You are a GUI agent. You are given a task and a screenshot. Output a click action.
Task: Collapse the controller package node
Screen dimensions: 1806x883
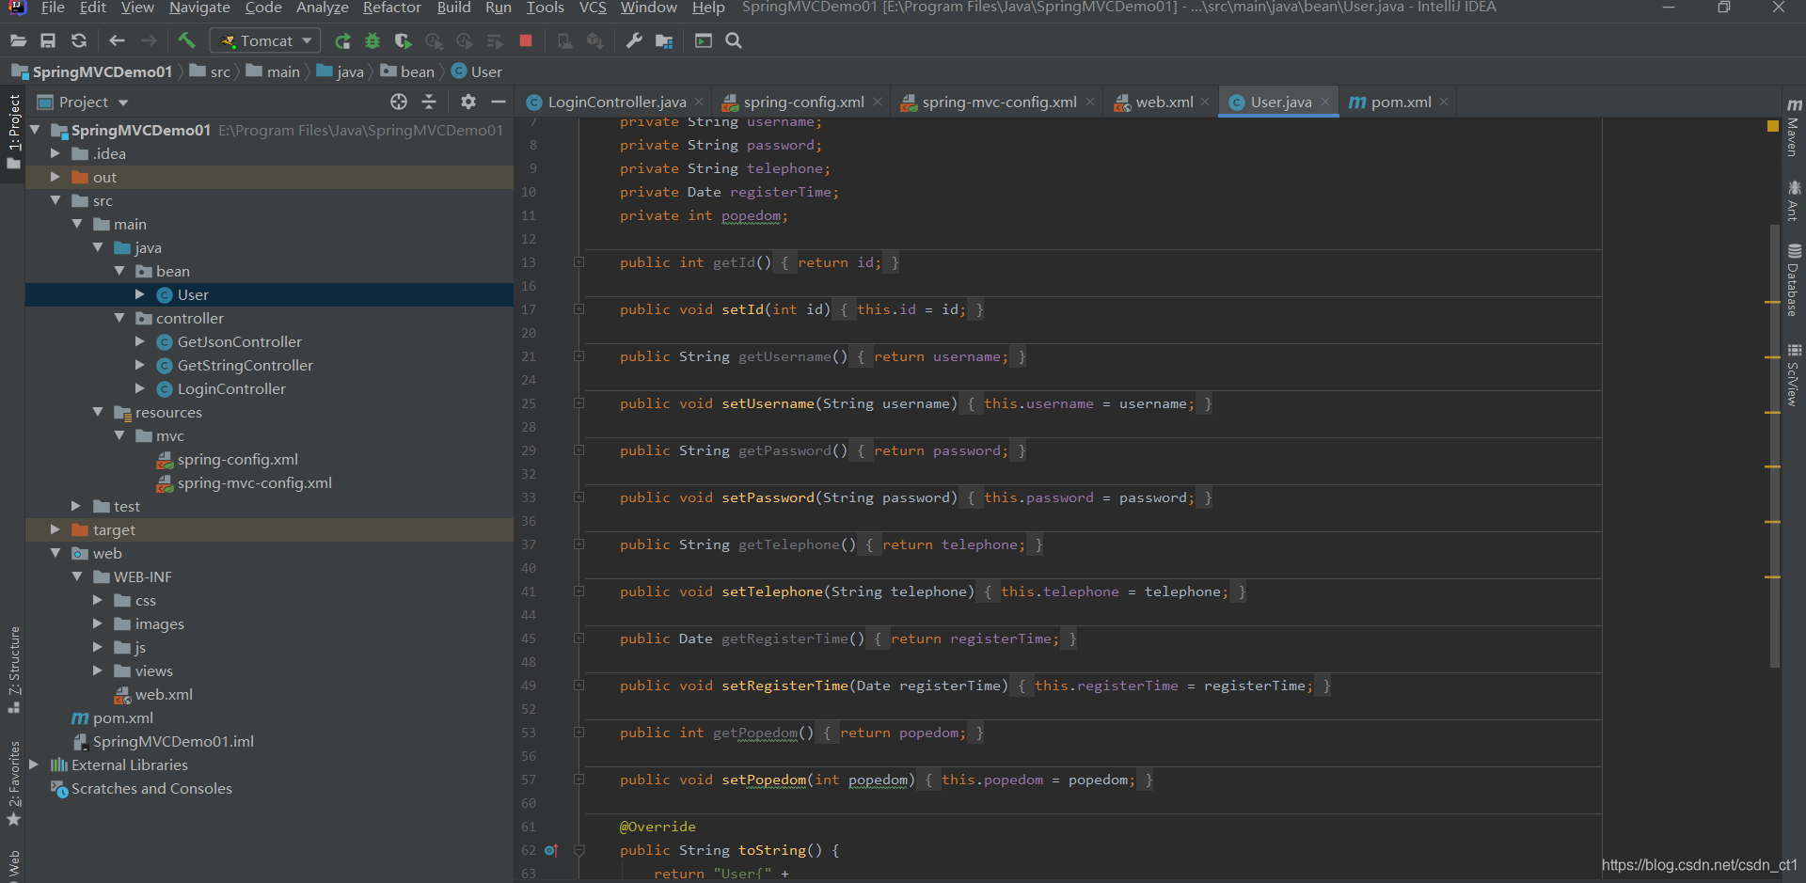coord(119,318)
